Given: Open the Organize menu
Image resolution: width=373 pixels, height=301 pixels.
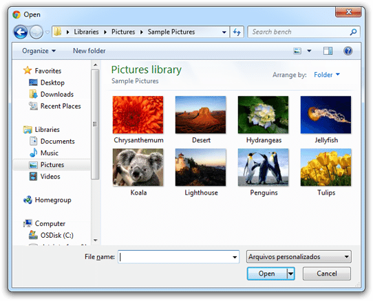Looking at the screenshot, I should pos(39,51).
